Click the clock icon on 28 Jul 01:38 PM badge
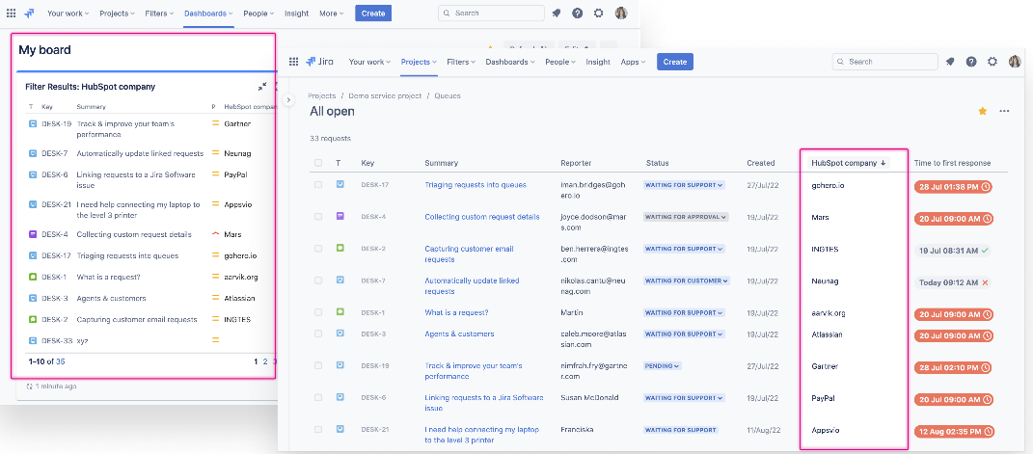This screenshot has height=454, width=1033. pos(986,186)
